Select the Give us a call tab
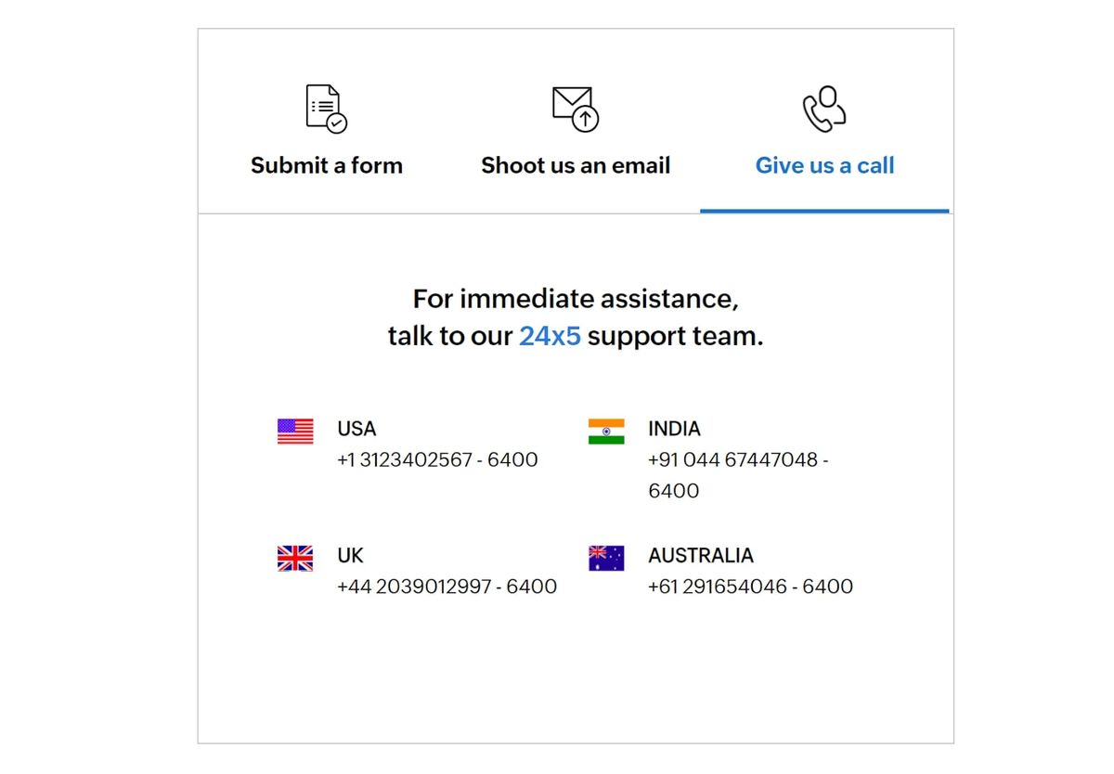The image size is (1114, 774). coord(824,166)
